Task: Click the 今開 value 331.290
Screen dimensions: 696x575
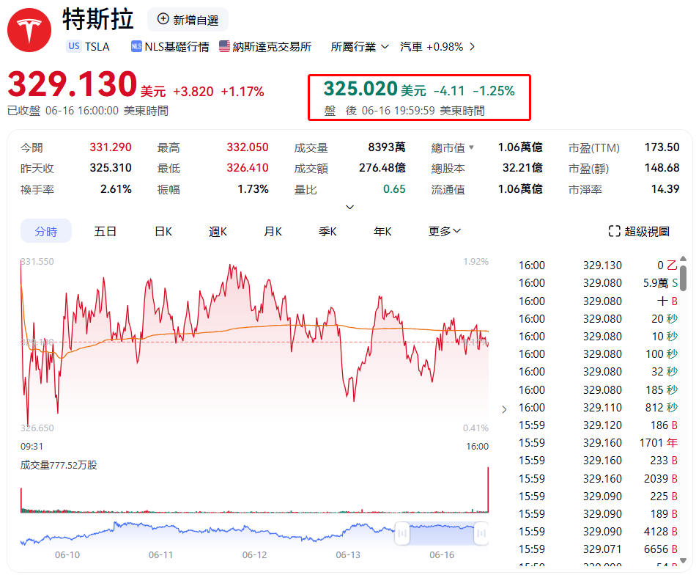Action: pos(111,147)
